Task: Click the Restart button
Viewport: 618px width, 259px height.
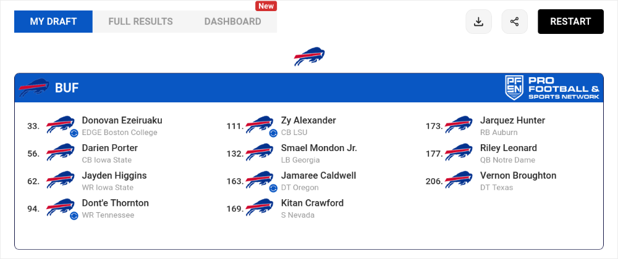Action: click(x=570, y=22)
